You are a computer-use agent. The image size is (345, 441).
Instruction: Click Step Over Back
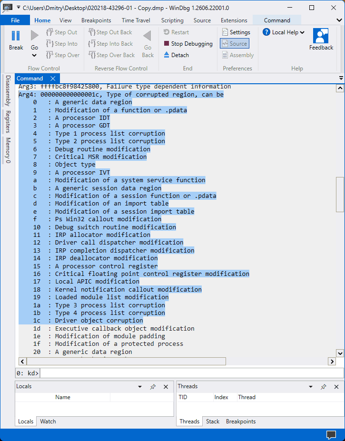click(x=111, y=55)
